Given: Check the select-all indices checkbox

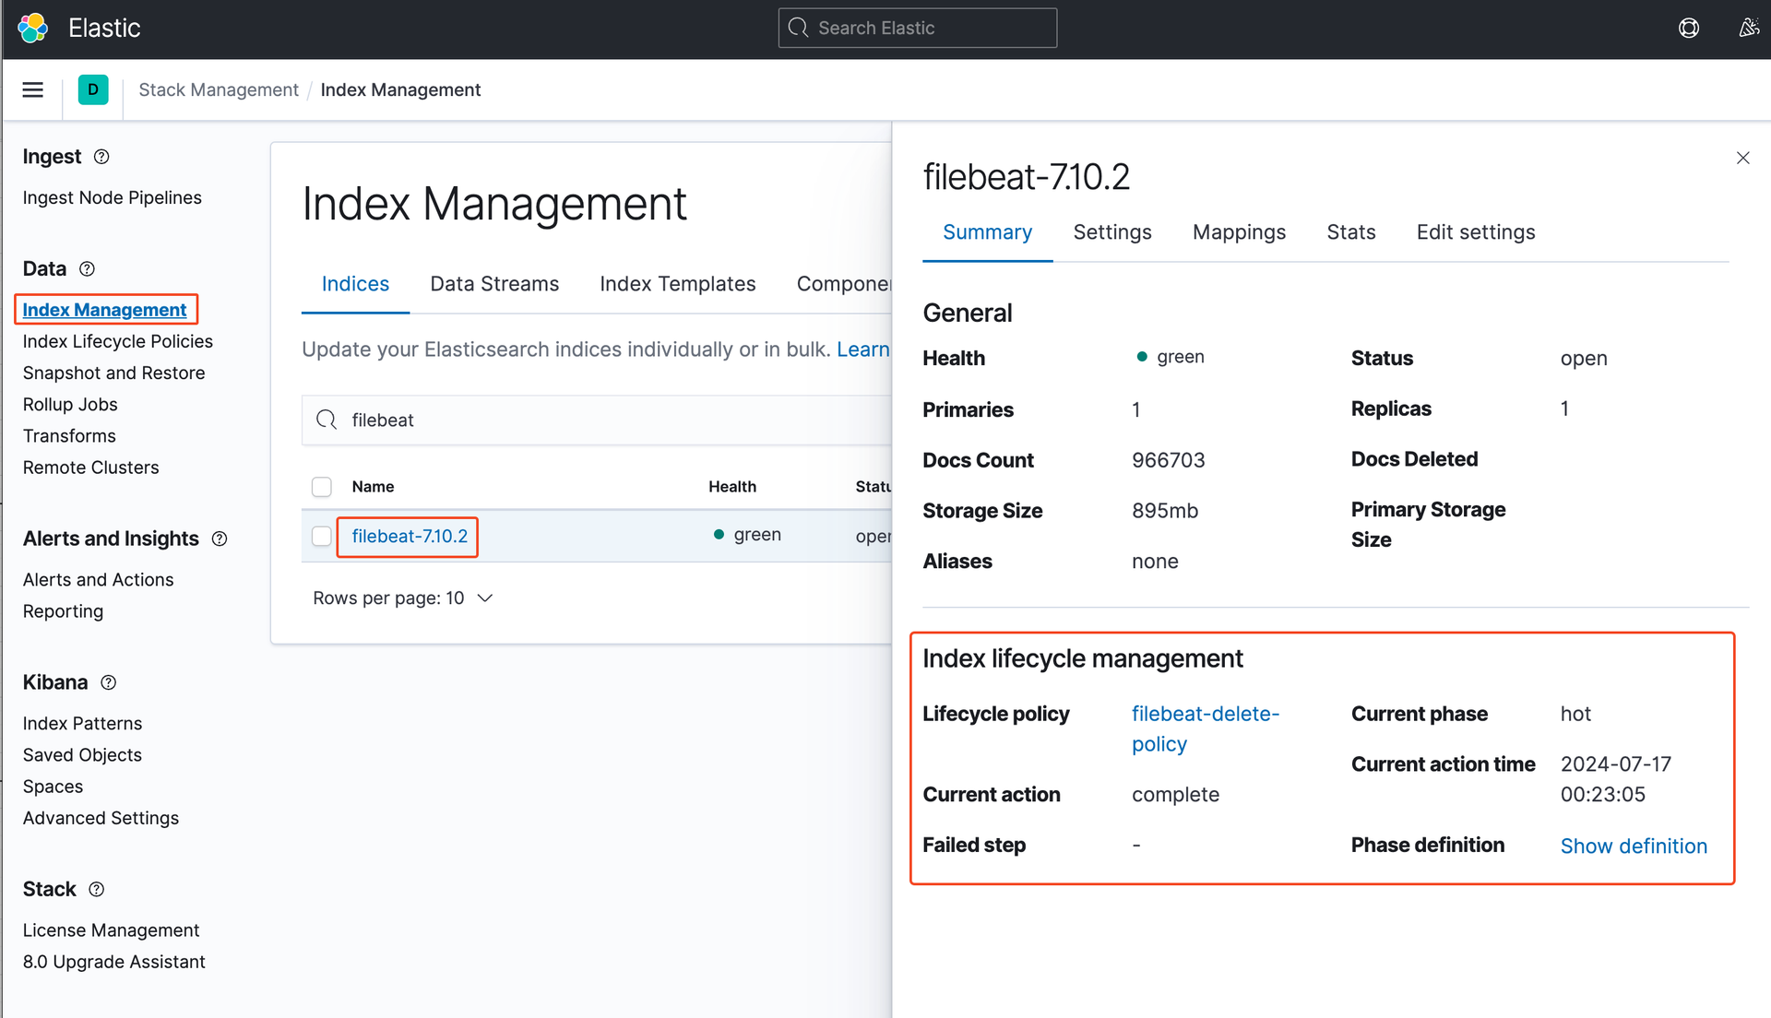Looking at the screenshot, I should tap(322, 487).
